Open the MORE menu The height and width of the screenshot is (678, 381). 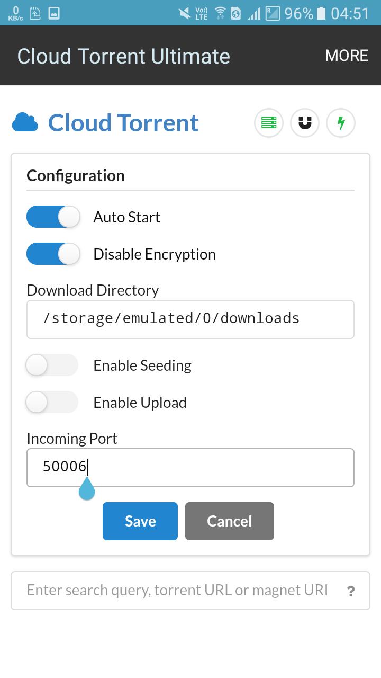tap(347, 56)
